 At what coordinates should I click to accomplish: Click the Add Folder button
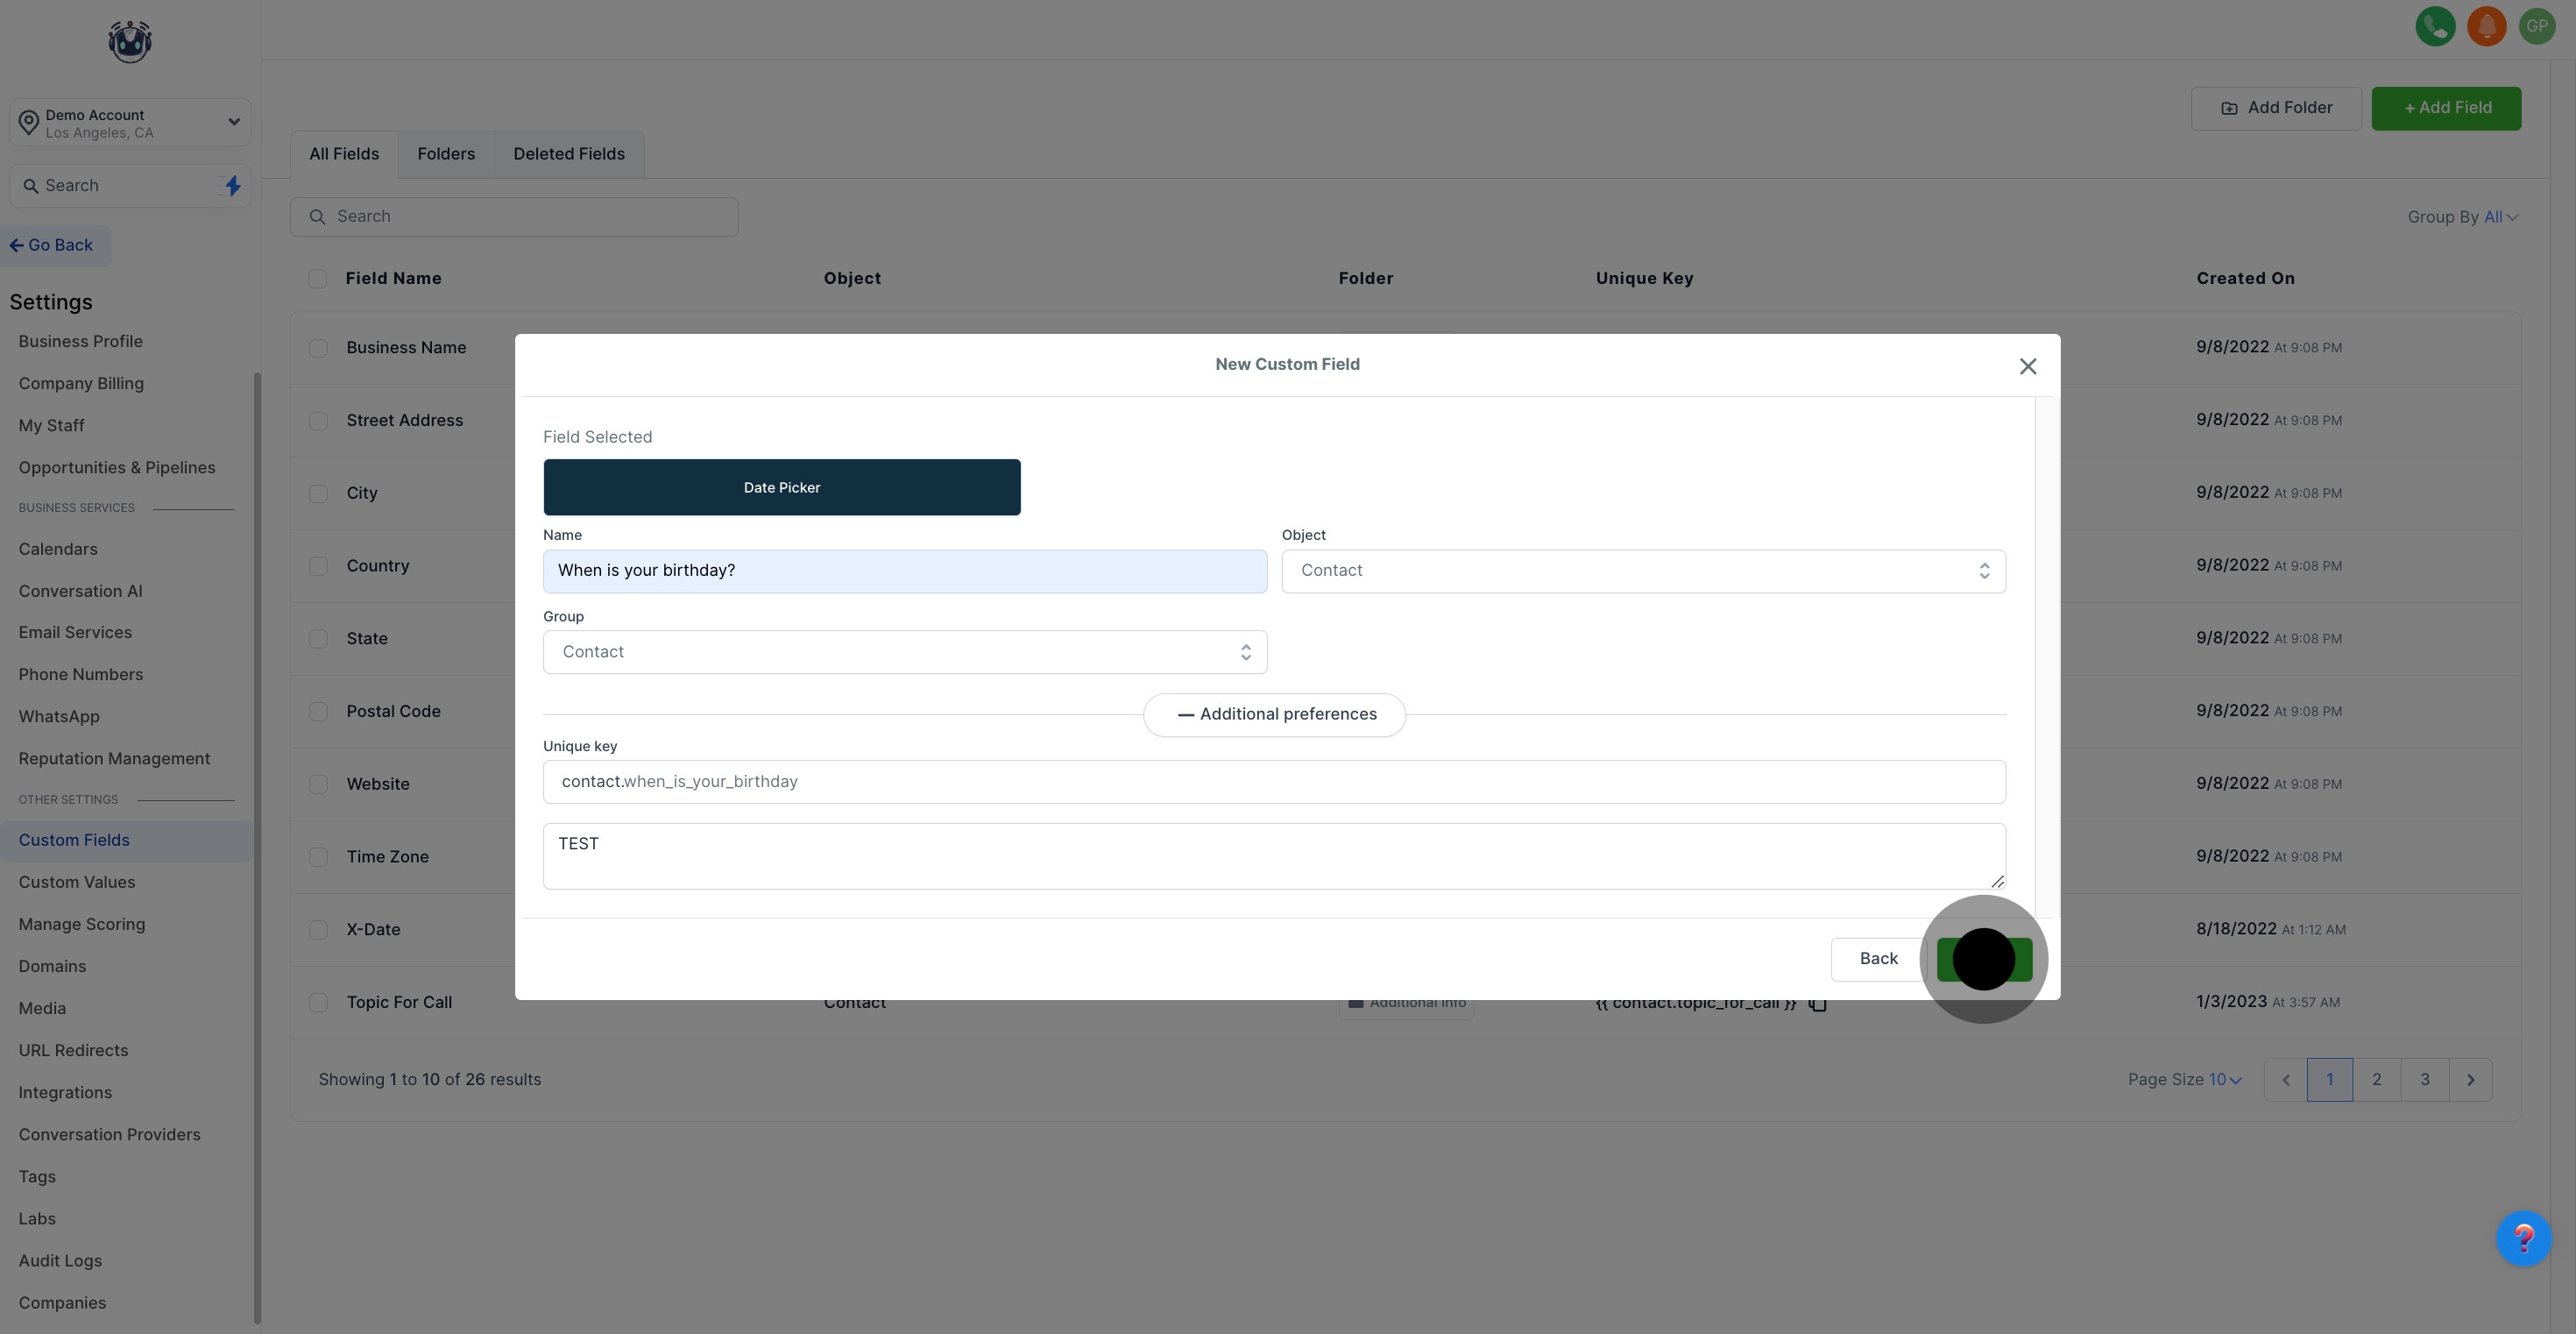(2275, 108)
